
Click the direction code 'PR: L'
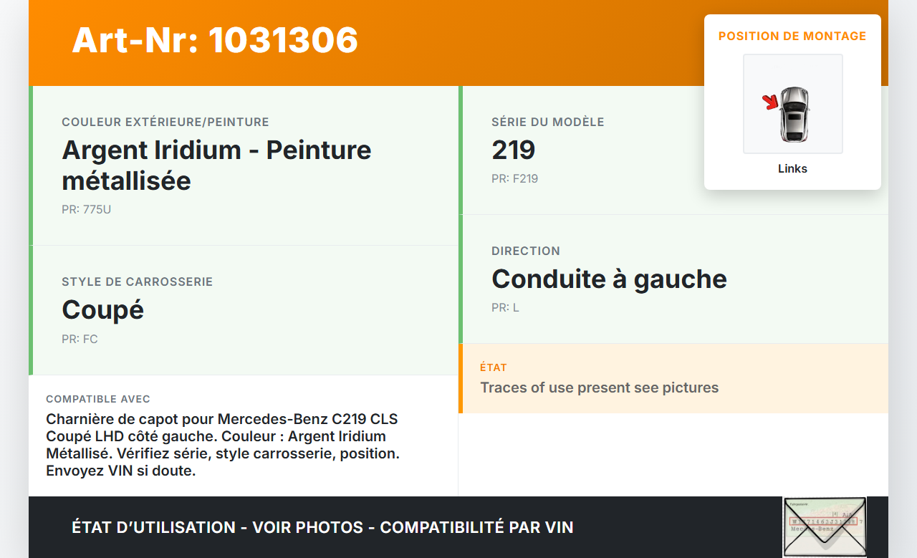tap(505, 307)
